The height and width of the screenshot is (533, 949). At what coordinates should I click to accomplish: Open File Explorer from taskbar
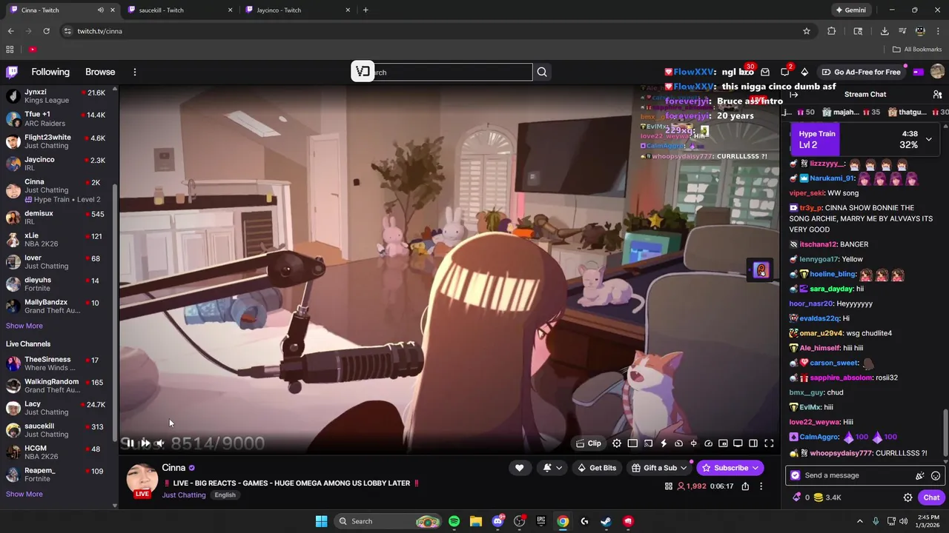pos(475,521)
